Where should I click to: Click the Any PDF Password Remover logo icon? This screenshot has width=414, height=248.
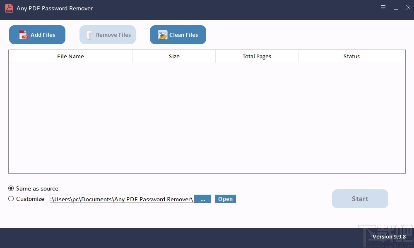coord(9,8)
